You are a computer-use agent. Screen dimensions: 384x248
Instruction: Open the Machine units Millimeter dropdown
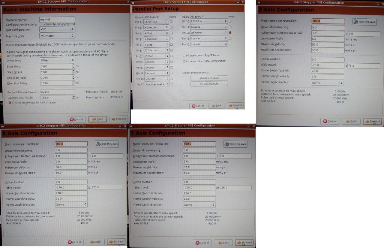pyautogui.click(x=57, y=36)
